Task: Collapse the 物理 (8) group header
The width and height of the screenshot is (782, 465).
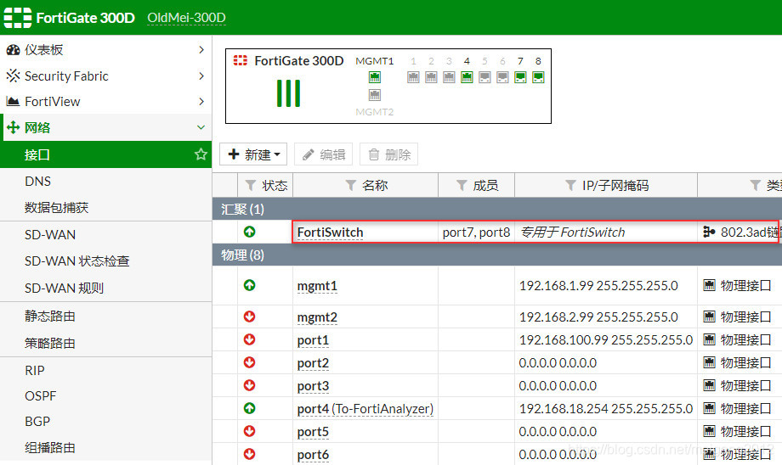Action: (x=496, y=255)
